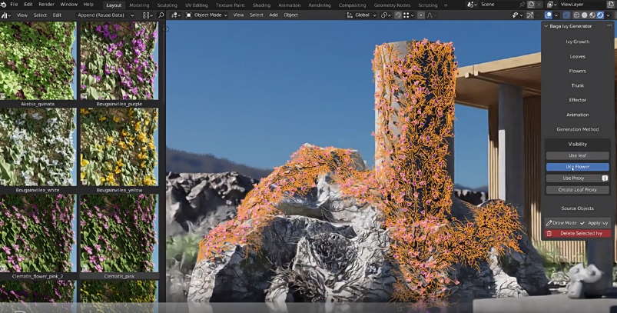617x313 pixels.
Task: Toggle snapping magnet
Action: pyautogui.click(x=398, y=15)
